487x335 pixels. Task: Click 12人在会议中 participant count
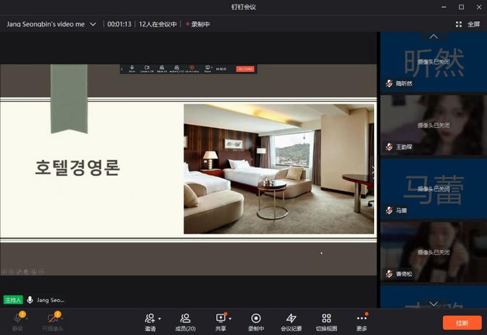tap(158, 24)
